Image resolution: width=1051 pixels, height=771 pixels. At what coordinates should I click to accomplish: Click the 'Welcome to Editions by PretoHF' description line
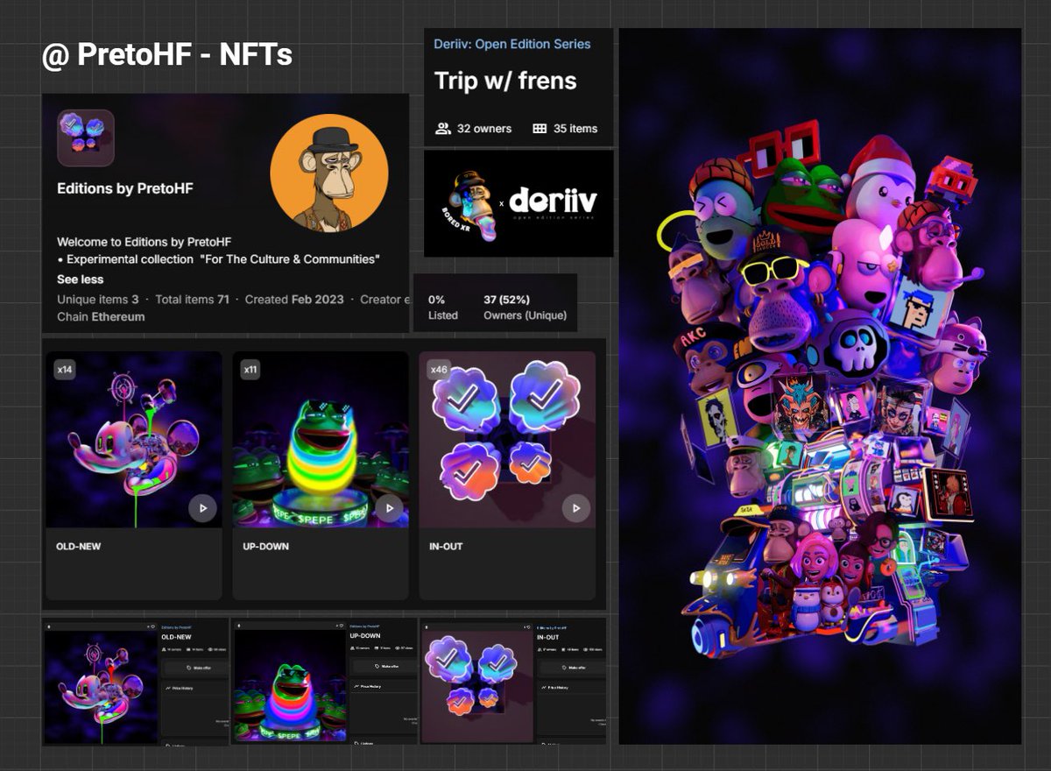coord(144,241)
